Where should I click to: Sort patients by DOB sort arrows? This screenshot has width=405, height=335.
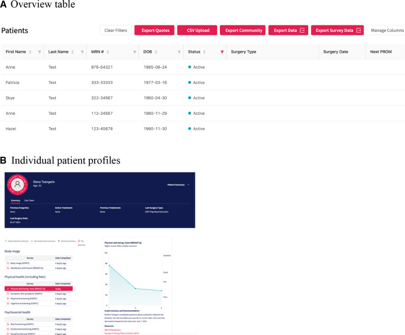pos(157,52)
